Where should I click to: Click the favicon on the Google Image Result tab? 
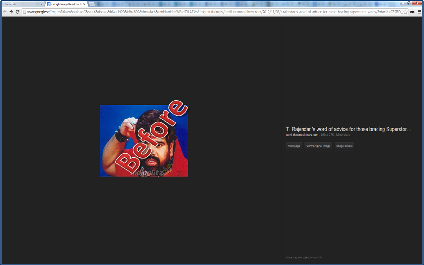[x=49, y=4]
